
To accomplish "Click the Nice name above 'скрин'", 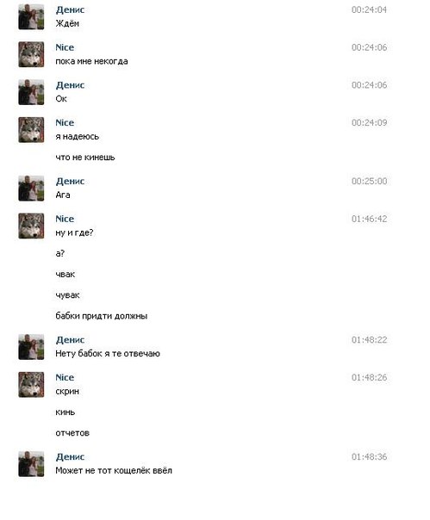I will [x=65, y=377].
